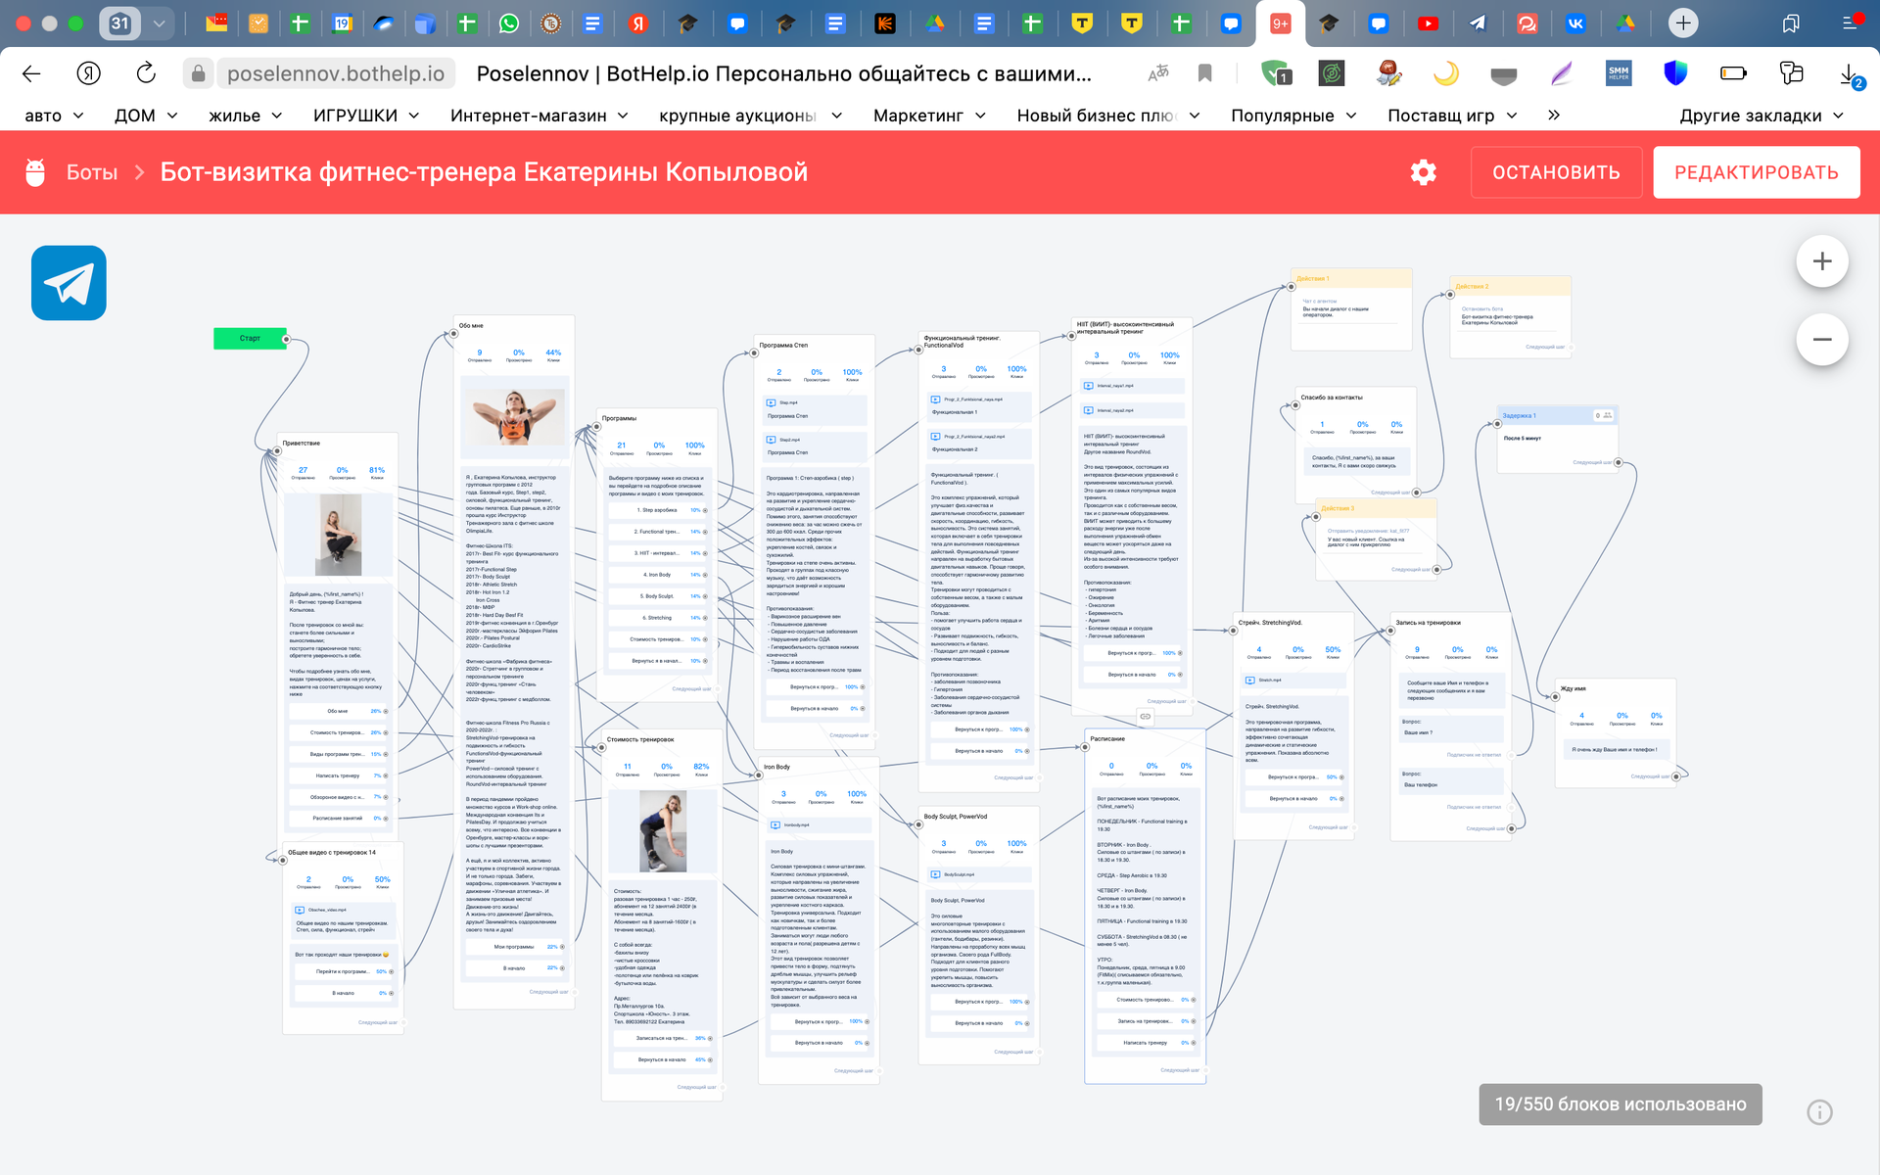This screenshot has width=1880, height=1175.
Task: Open browser downloads arrow icon
Action: tap(1850, 74)
